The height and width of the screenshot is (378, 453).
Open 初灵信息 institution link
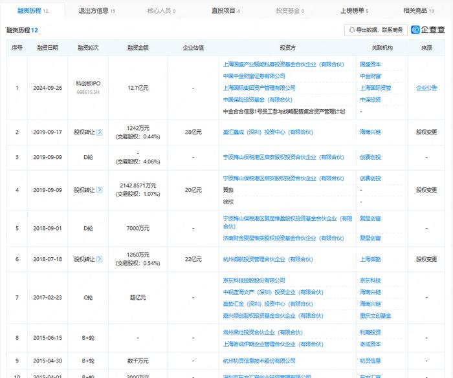(x=370, y=361)
